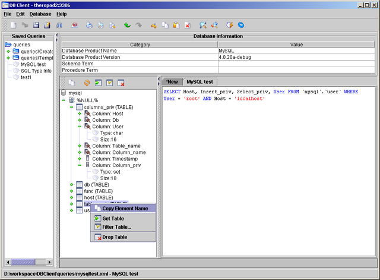Click the Paste clipboard icon
This screenshot has width=380, height=280.
tap(176, 25)
